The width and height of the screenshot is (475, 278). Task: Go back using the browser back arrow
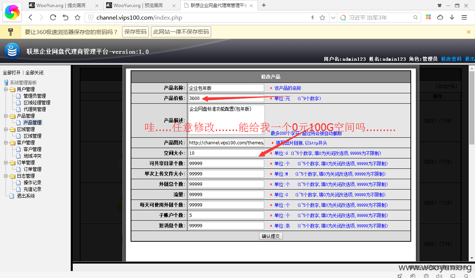[31, 17]
